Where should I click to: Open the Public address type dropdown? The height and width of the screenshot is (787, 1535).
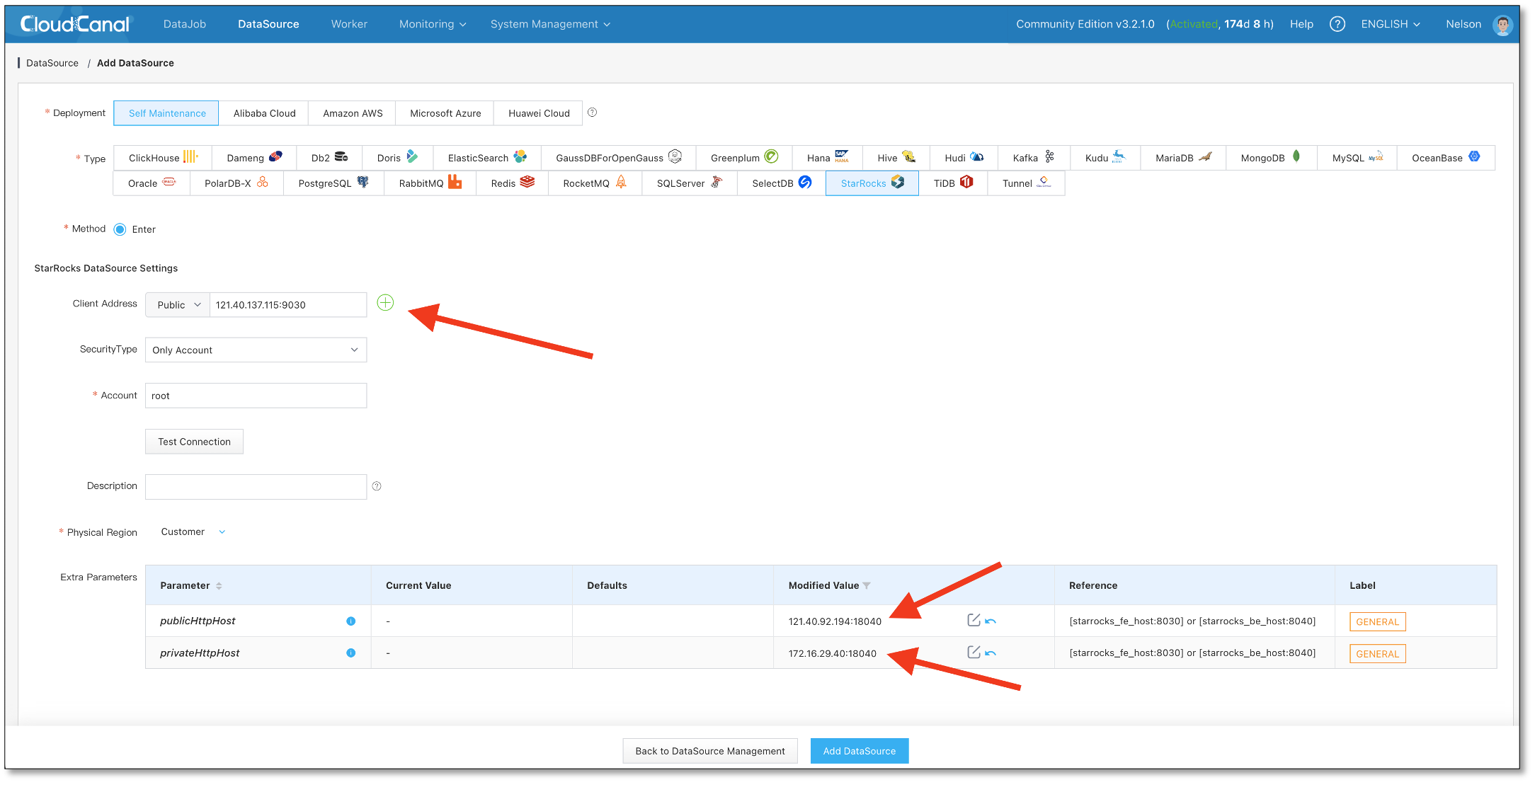coord(178,305)
